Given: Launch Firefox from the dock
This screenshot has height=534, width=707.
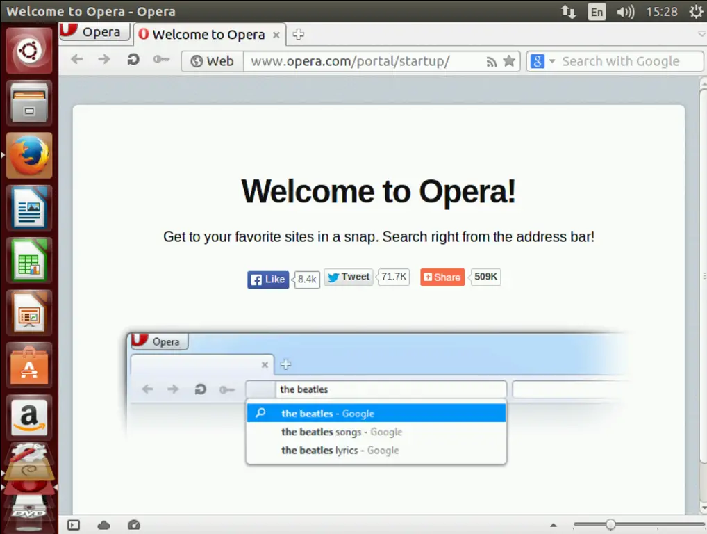Looking at the screenshot, I should tap(29, 155).
